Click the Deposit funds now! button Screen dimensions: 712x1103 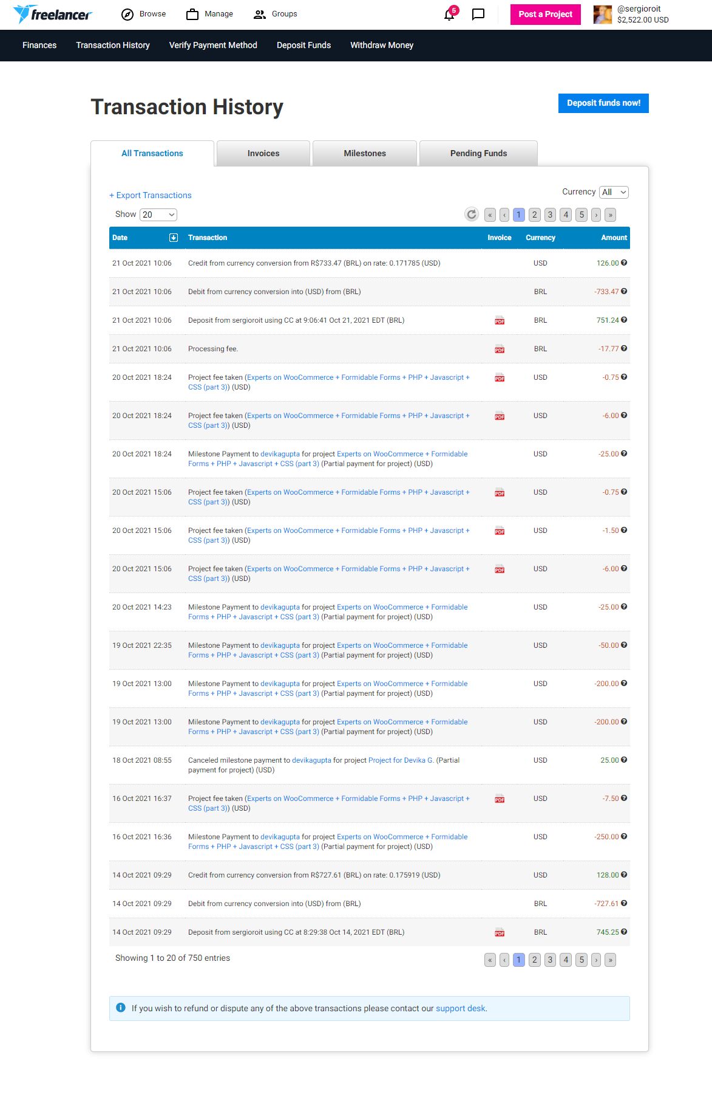[x=603, y=103]
